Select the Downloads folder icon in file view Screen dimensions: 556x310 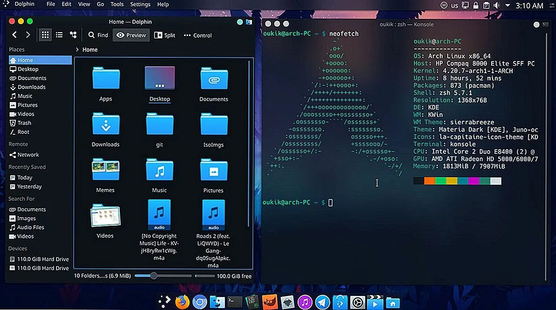coord(106,124)
